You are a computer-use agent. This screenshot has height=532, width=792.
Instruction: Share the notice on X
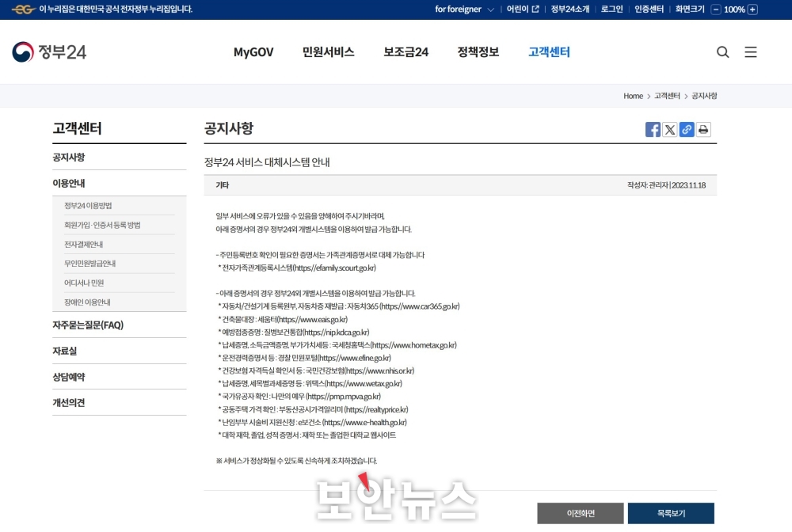pyautogui.click(x=670, y=130)
